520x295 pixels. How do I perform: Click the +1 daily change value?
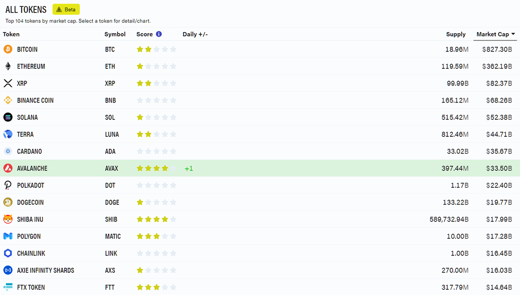pyautogui.click(x=189, y=168)
